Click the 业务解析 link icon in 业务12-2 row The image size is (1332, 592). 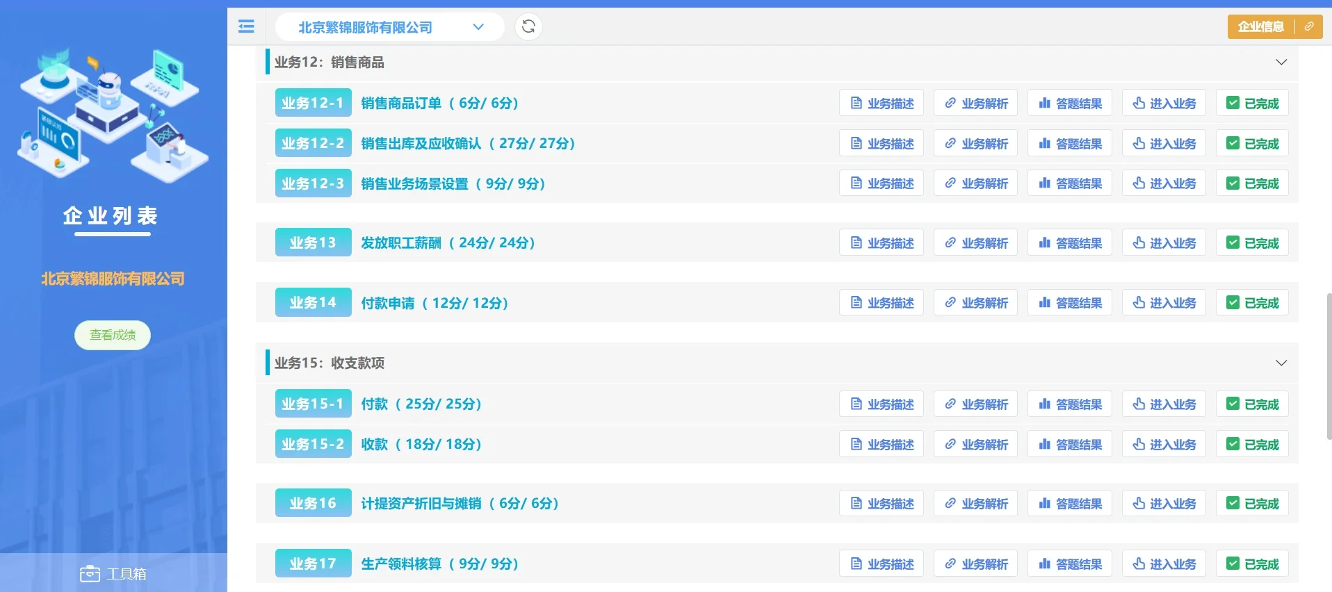(x=950, y=143)
